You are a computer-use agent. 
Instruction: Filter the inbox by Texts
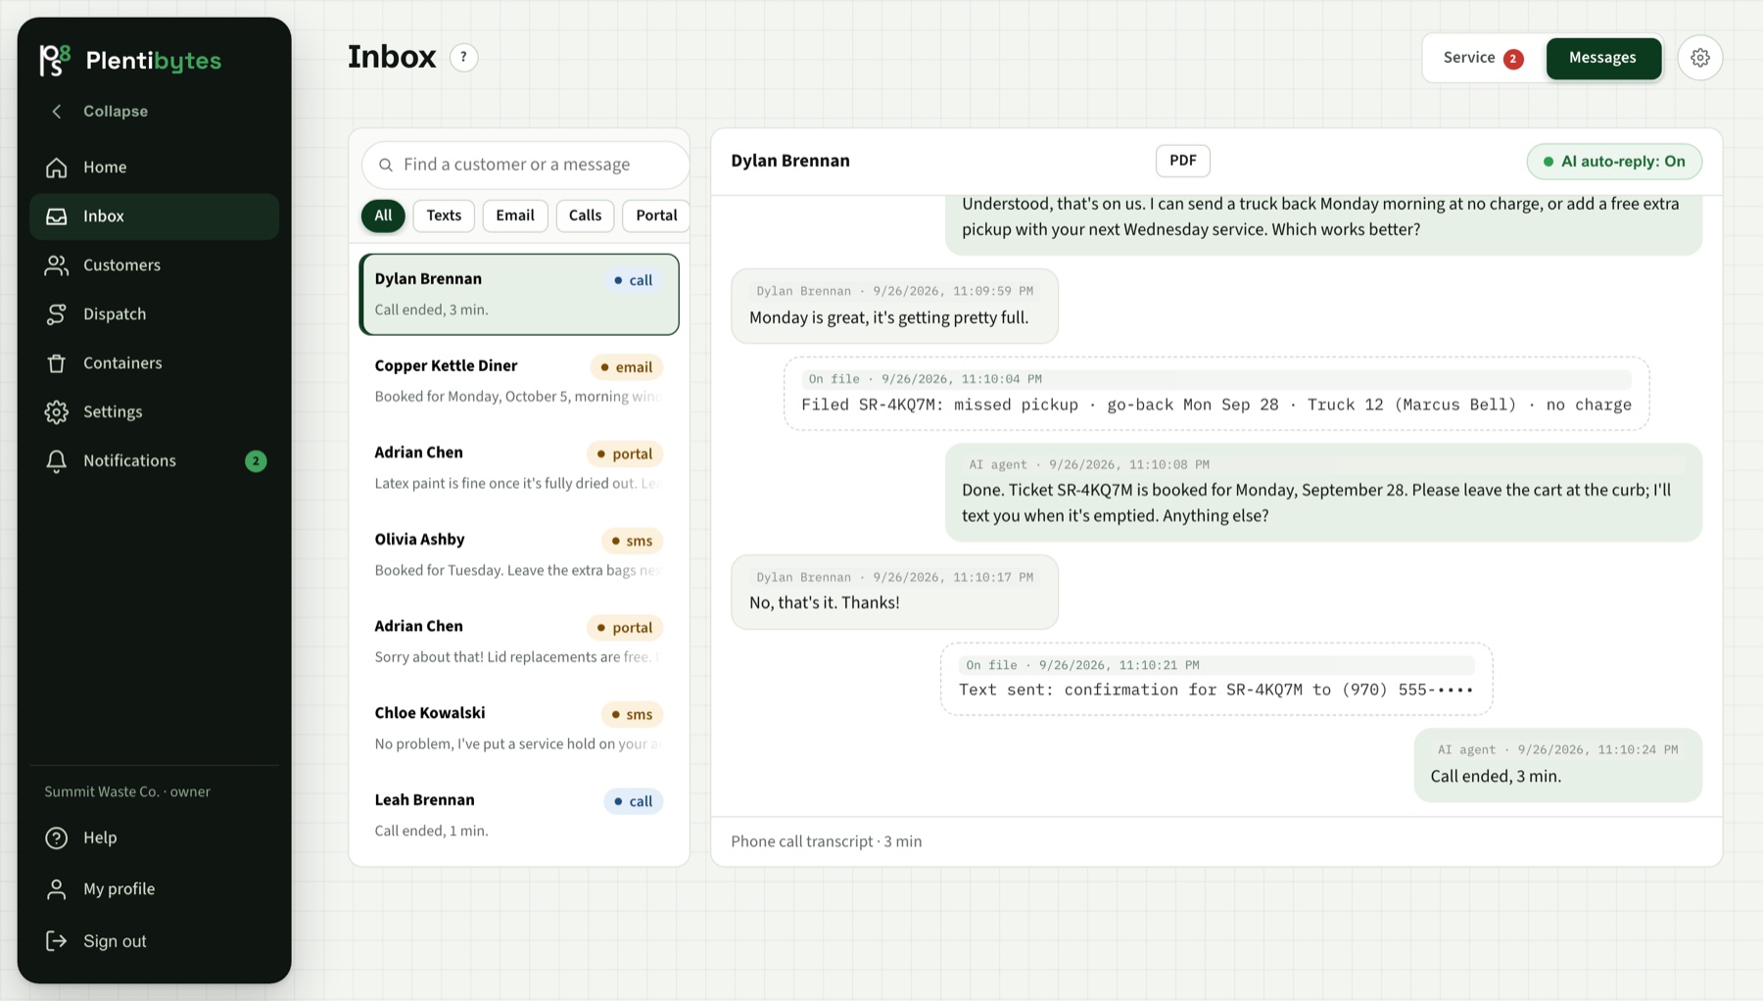444,215
